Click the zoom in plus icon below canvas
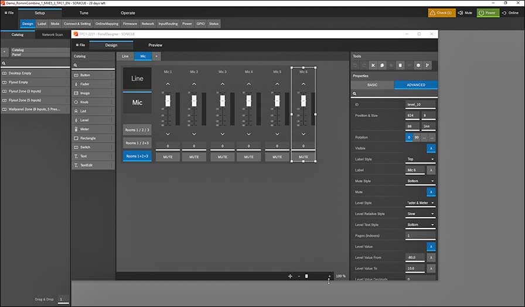 (329, 276)
